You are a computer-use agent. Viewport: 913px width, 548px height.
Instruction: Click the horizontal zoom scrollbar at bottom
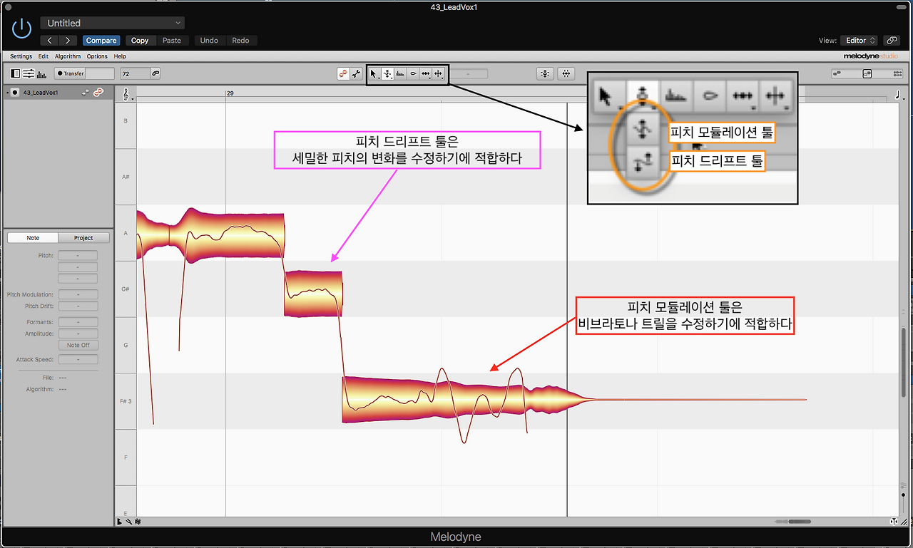click(x=800, y=522)
